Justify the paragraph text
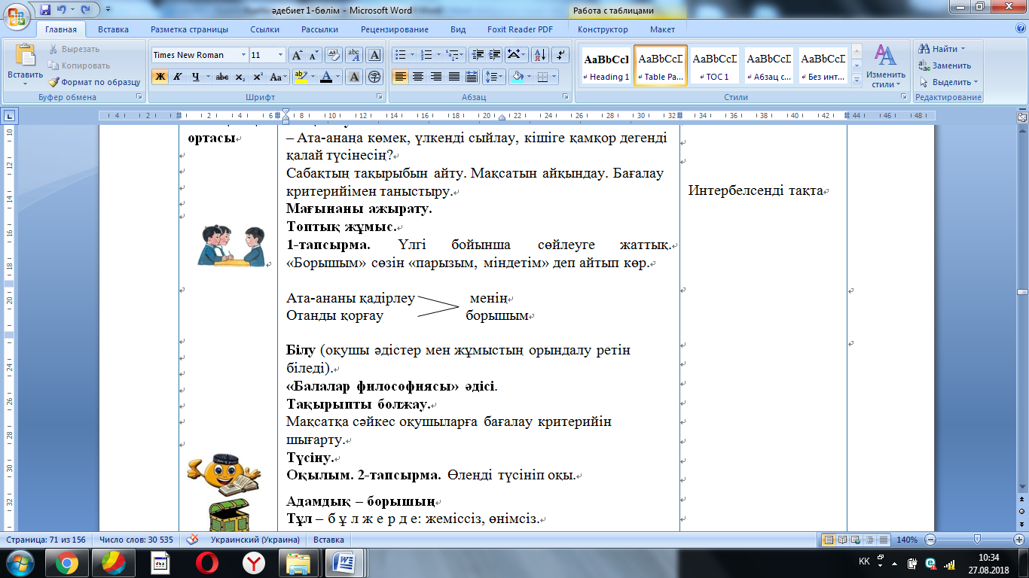Screen dimensions: 1029x578 coord(453,77)
